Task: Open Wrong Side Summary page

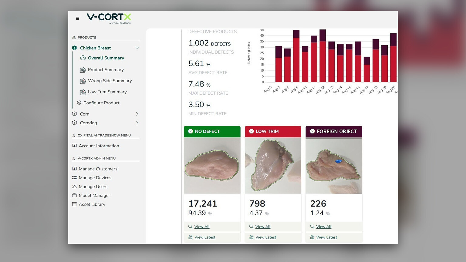Action: 110,81
